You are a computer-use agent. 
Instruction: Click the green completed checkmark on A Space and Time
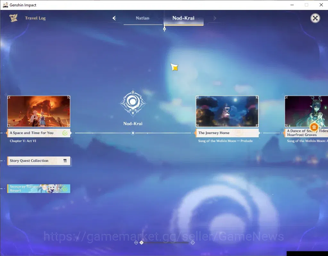click(x=65, y=133)
